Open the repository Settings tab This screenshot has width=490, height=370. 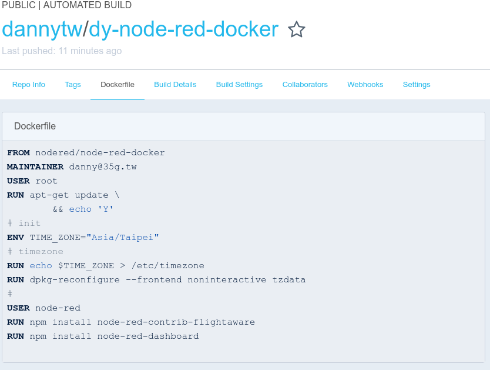(x=417, y=85)
